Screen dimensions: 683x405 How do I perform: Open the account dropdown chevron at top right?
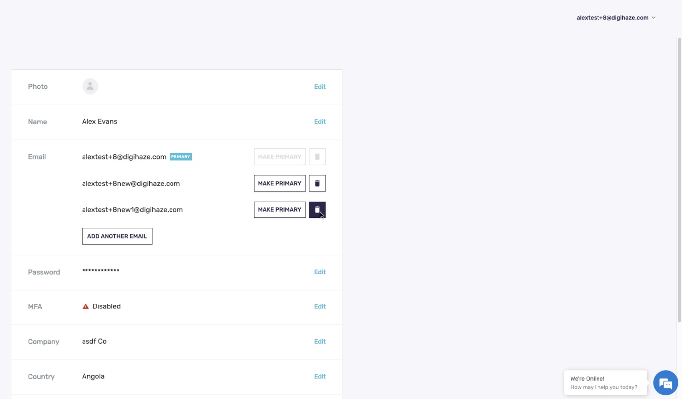click(653, 18)
